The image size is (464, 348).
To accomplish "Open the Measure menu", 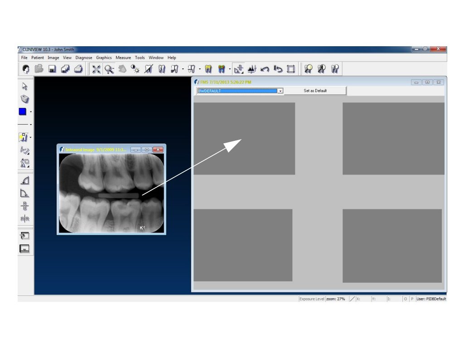I will click(123, 58).
